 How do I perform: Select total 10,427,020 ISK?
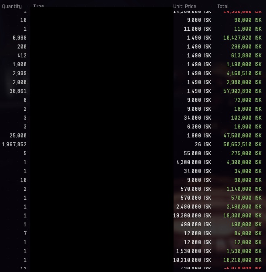click(242, 38)
